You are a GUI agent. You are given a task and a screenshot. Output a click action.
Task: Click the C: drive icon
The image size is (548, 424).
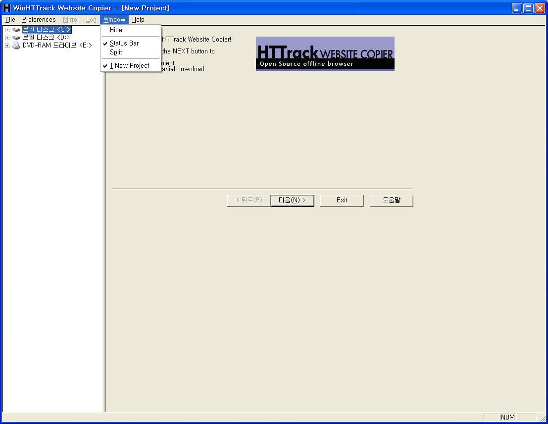coord(16,30)
